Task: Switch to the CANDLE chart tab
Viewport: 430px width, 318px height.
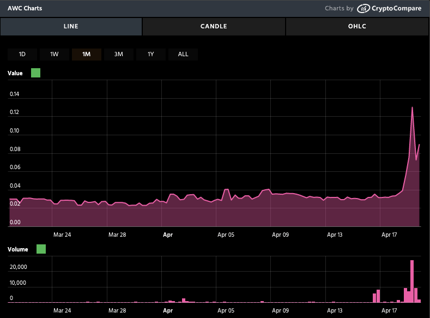Action: tap(214, 26)
